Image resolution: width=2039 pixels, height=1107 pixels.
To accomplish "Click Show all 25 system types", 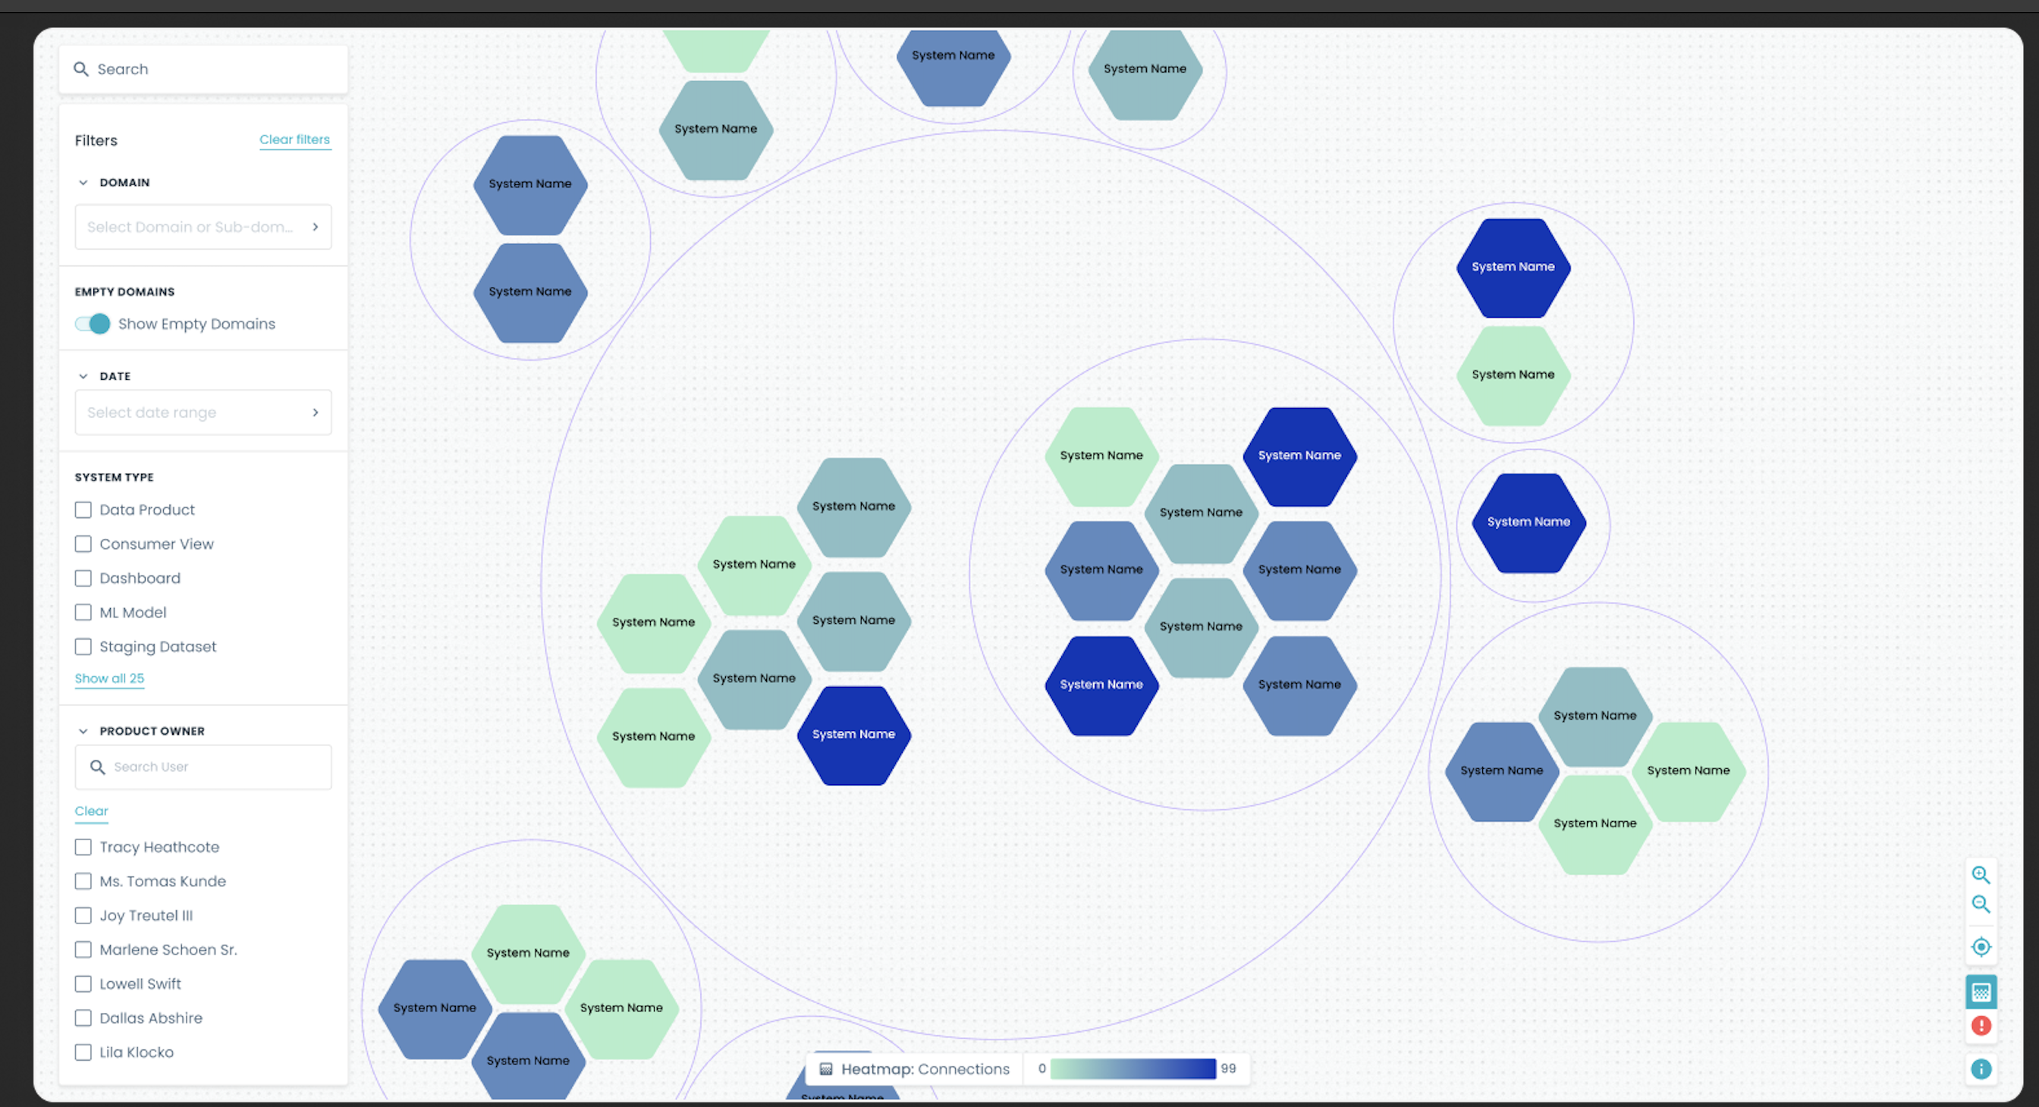I will [109, 678].
